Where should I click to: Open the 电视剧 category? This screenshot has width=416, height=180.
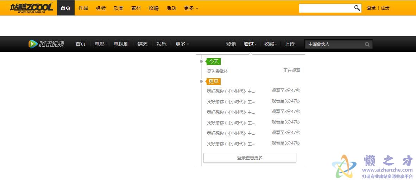tap(121, 44)
